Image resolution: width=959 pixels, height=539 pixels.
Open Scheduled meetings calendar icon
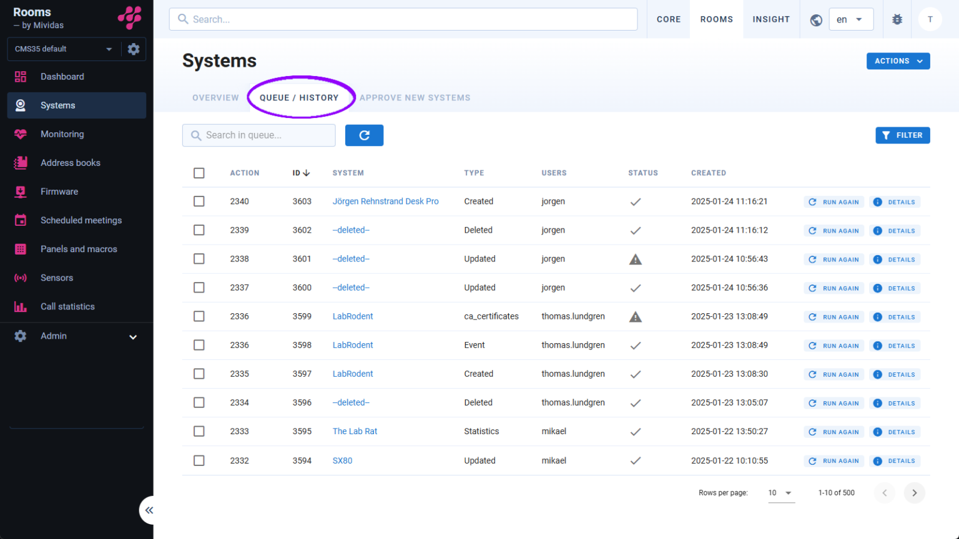tap(21, 220)
